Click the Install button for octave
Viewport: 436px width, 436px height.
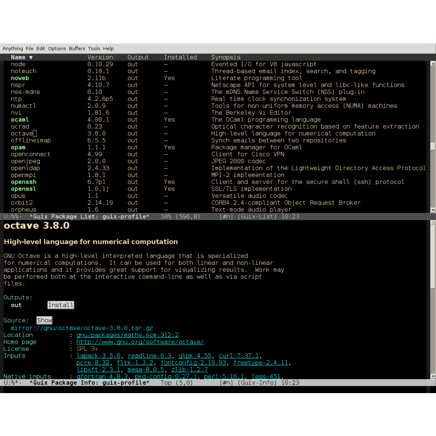[61, 305]
